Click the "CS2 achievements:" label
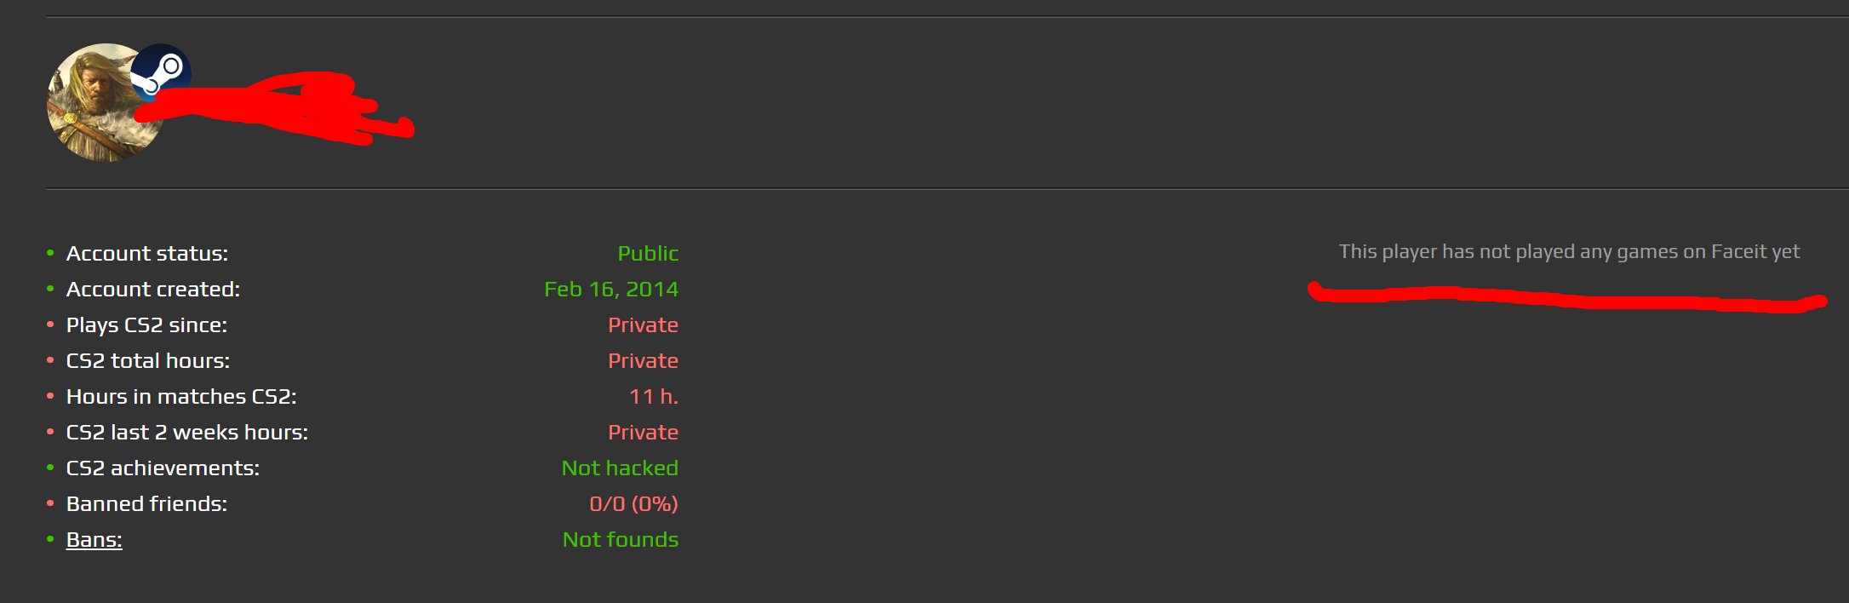Image resolution: width=1849 pixels, height=603 pixels. point(163,468)
